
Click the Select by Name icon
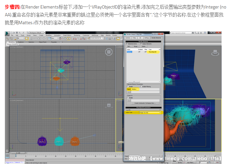point(31,39)
